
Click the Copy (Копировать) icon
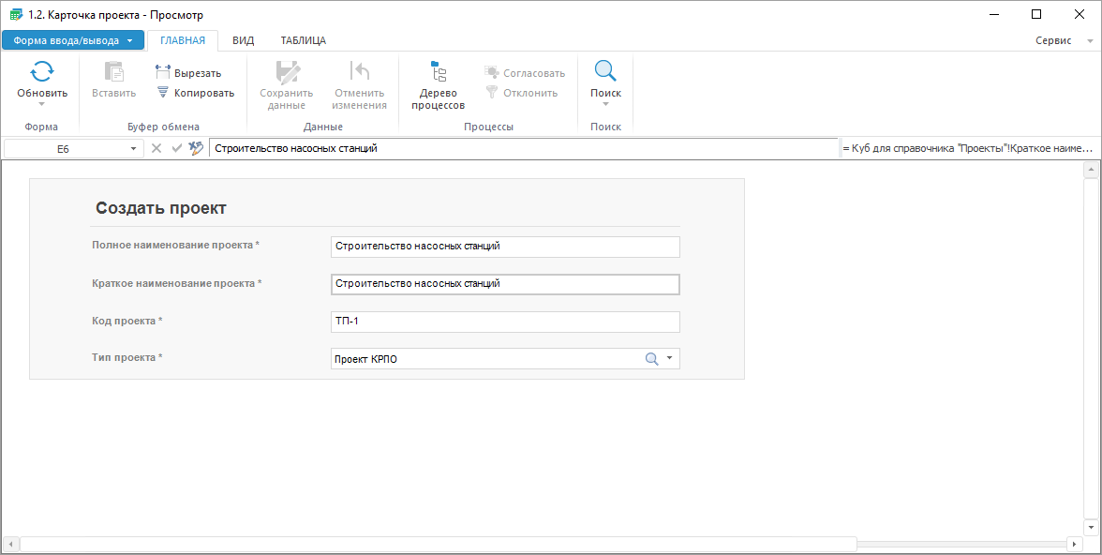(x=162, y=93)
